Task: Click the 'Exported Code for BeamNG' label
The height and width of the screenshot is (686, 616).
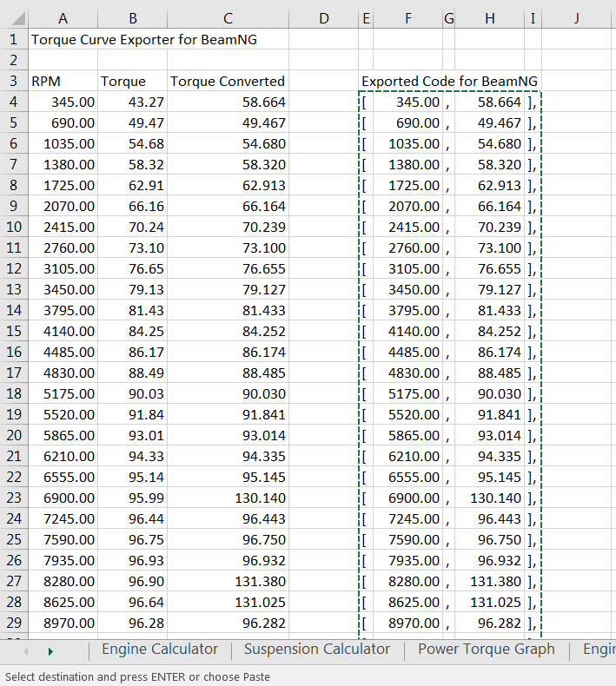Action: (450, 81)
